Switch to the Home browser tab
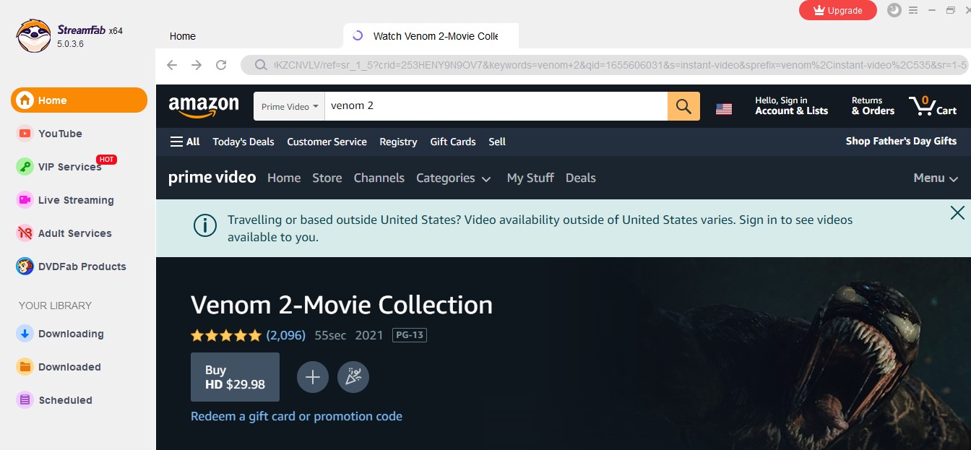 [183, 36]
